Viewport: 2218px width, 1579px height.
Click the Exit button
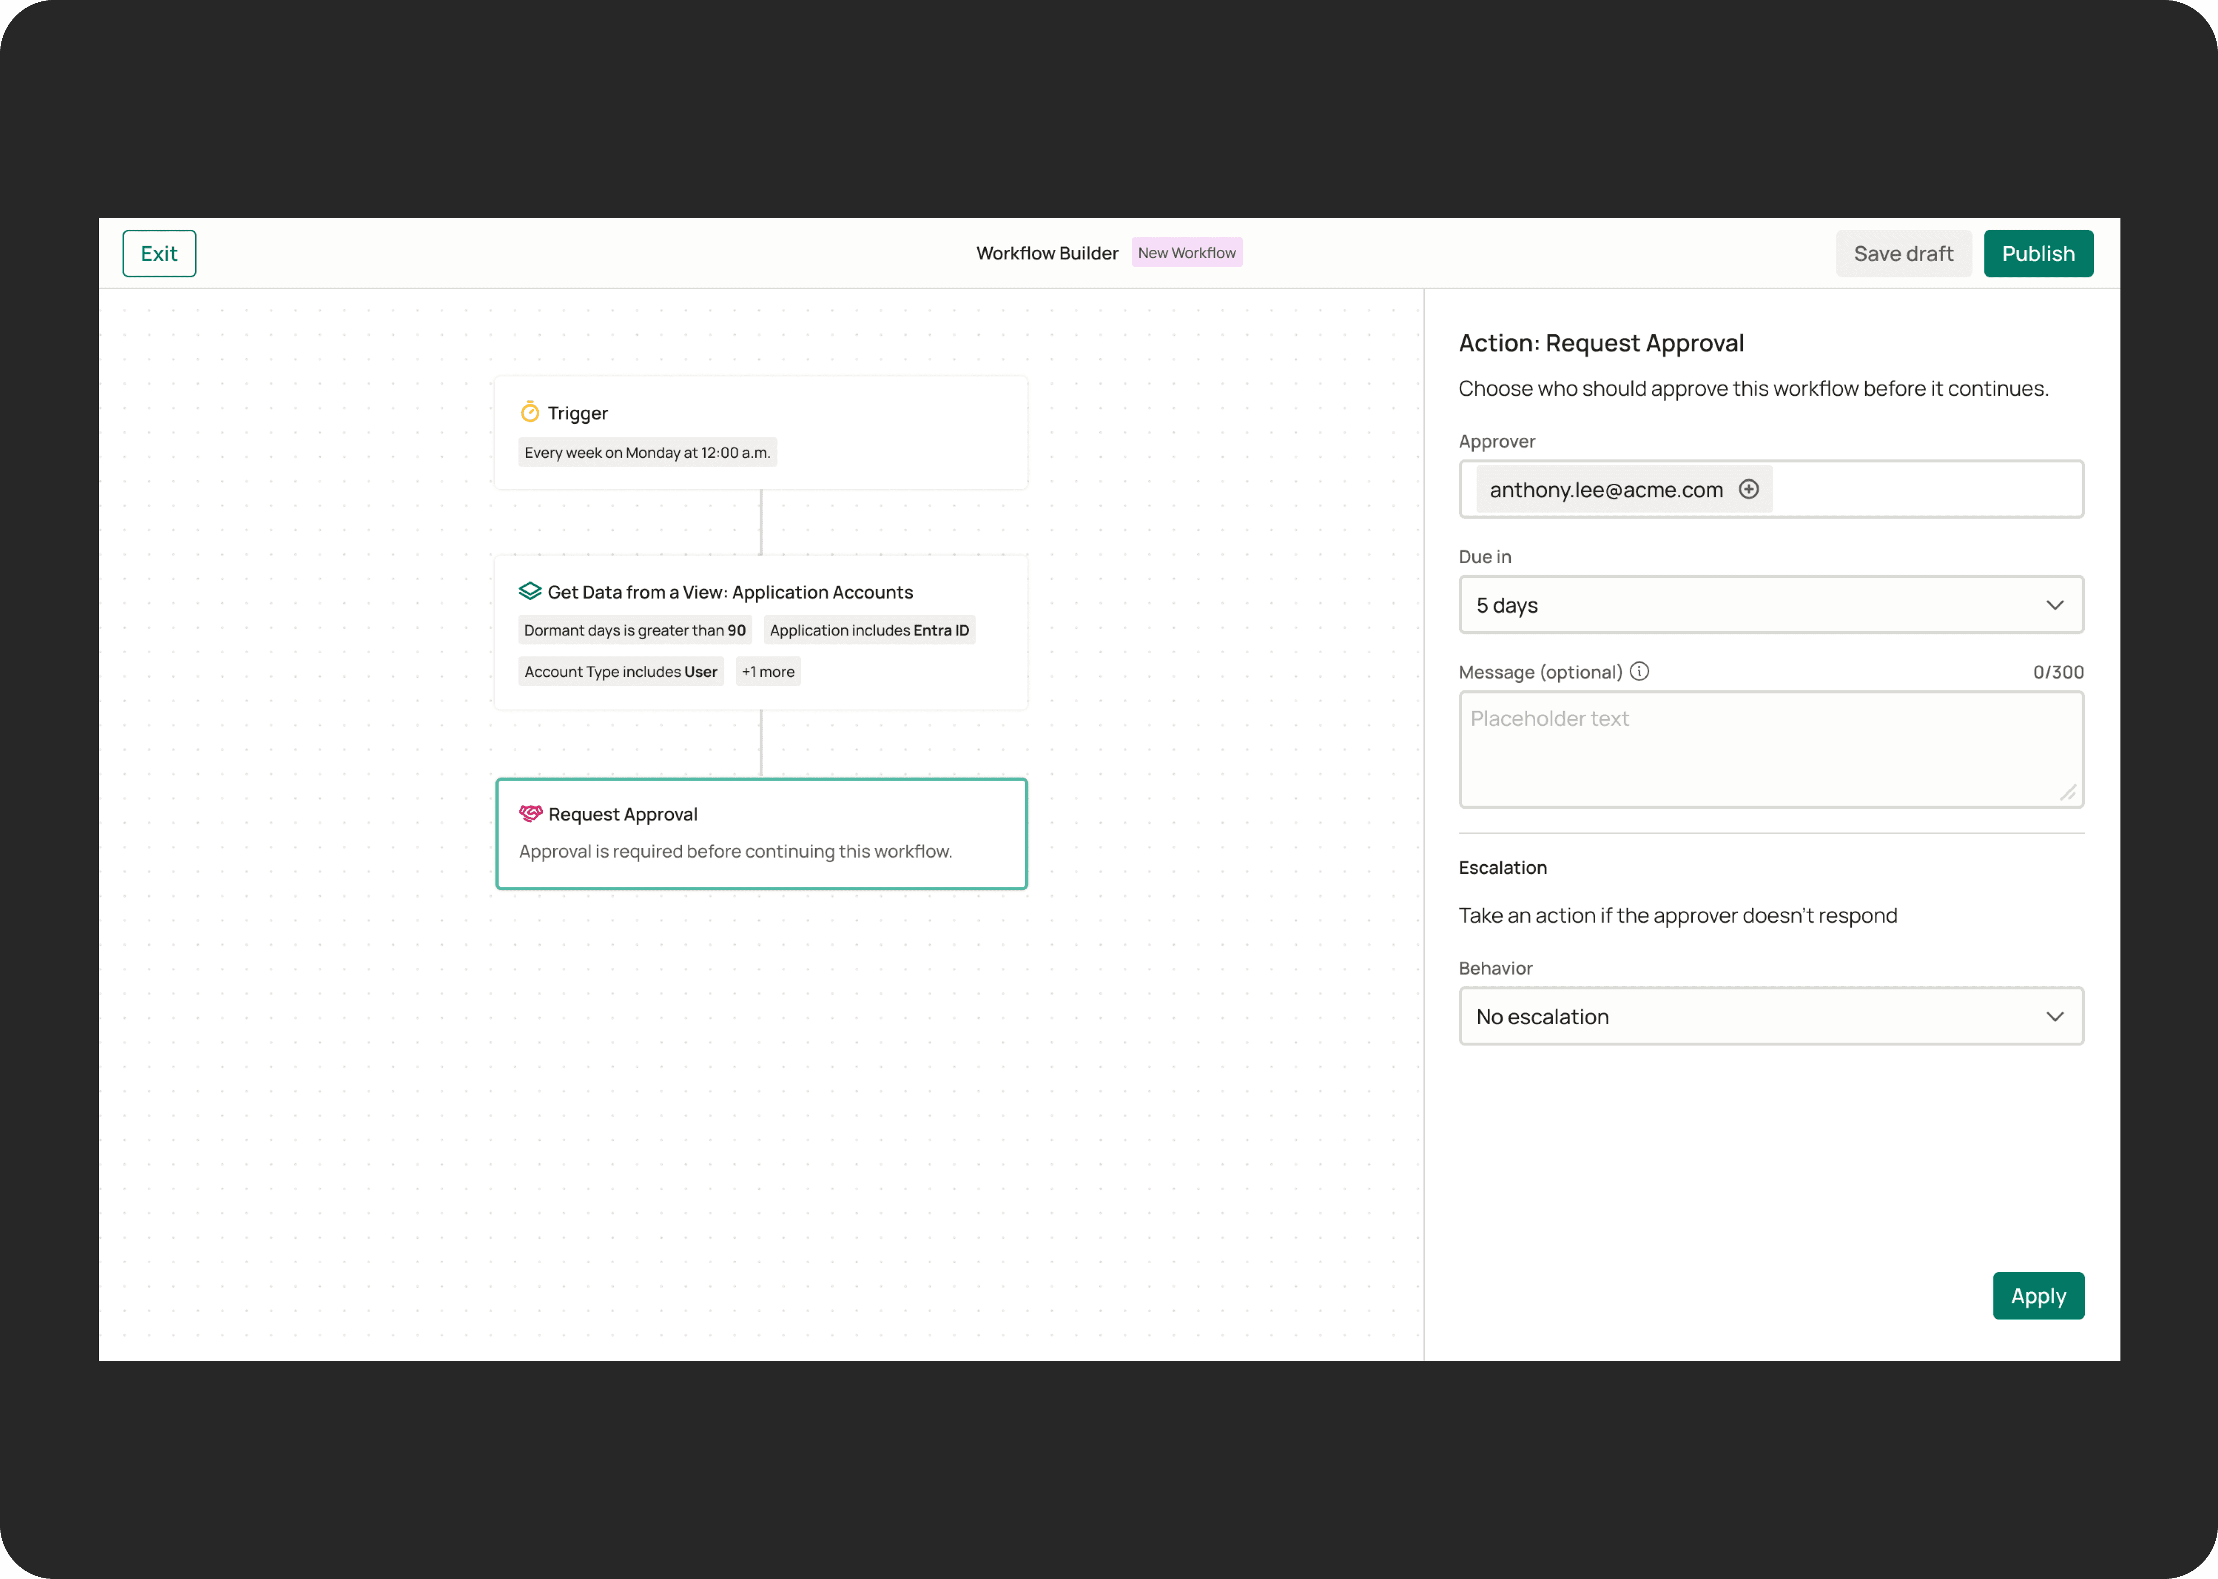click(x=159, y=254)
